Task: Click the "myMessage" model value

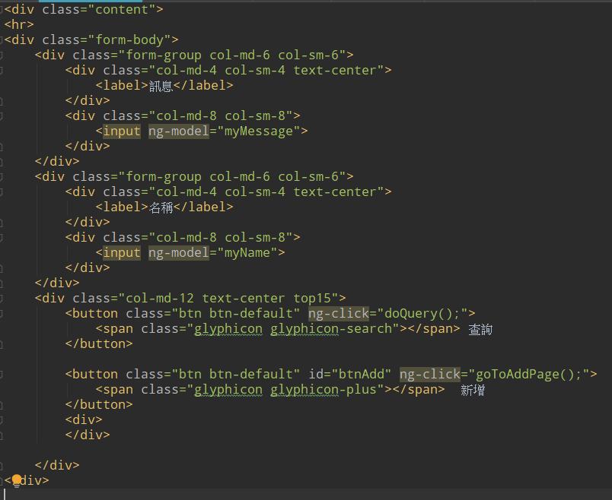Action: (x=258, y=131)
